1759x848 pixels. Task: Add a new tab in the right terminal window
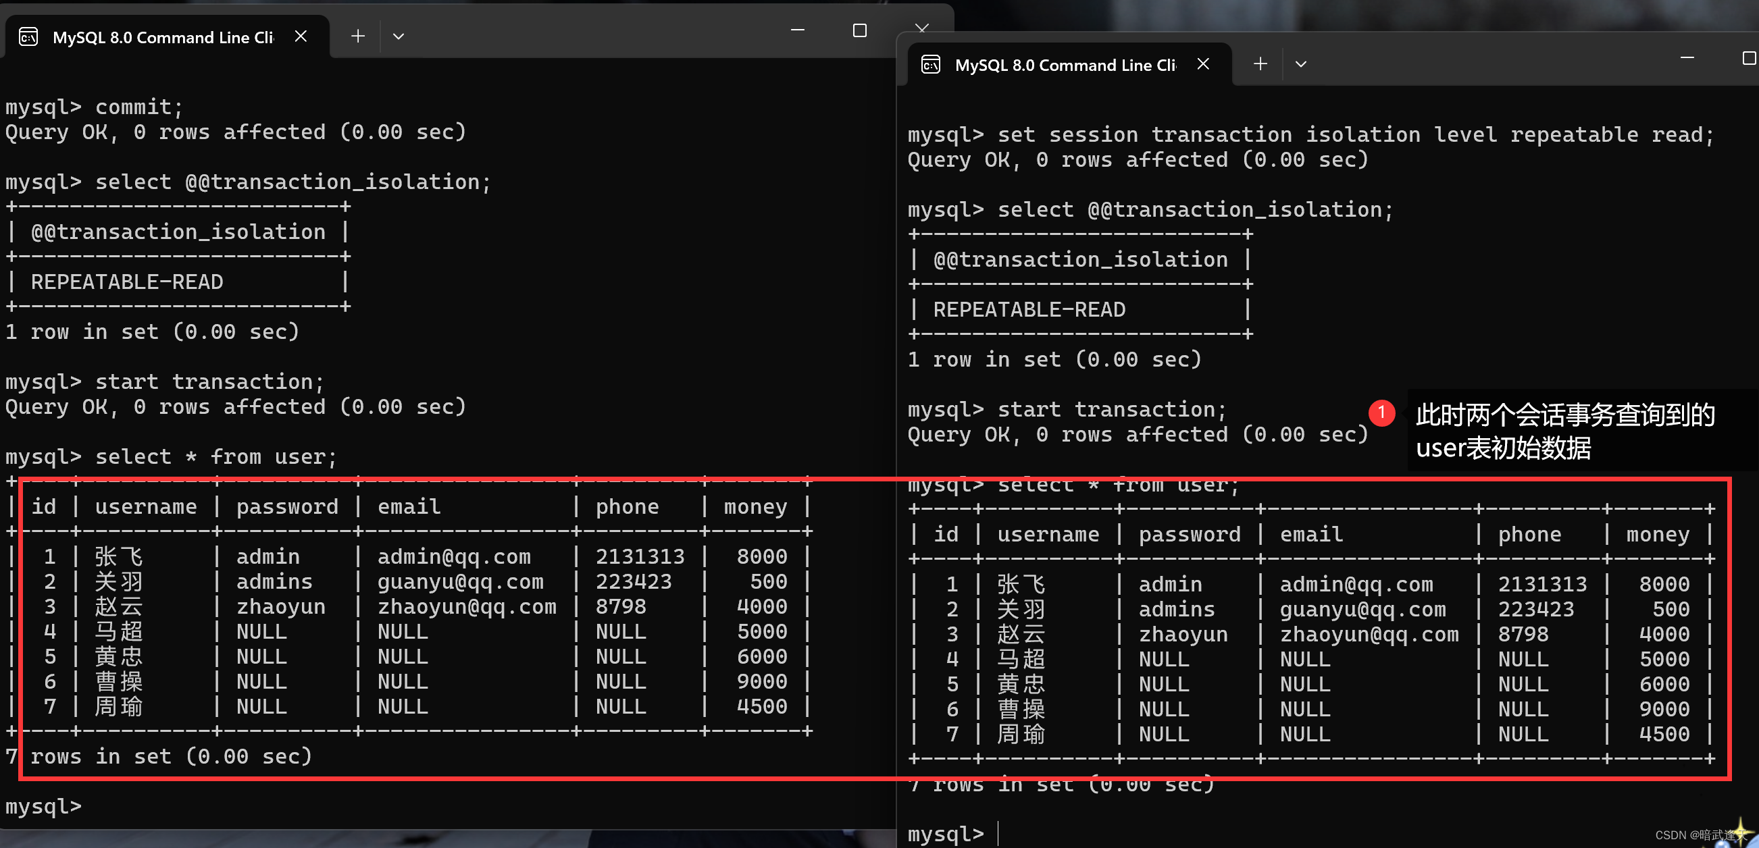point(1260,64)
